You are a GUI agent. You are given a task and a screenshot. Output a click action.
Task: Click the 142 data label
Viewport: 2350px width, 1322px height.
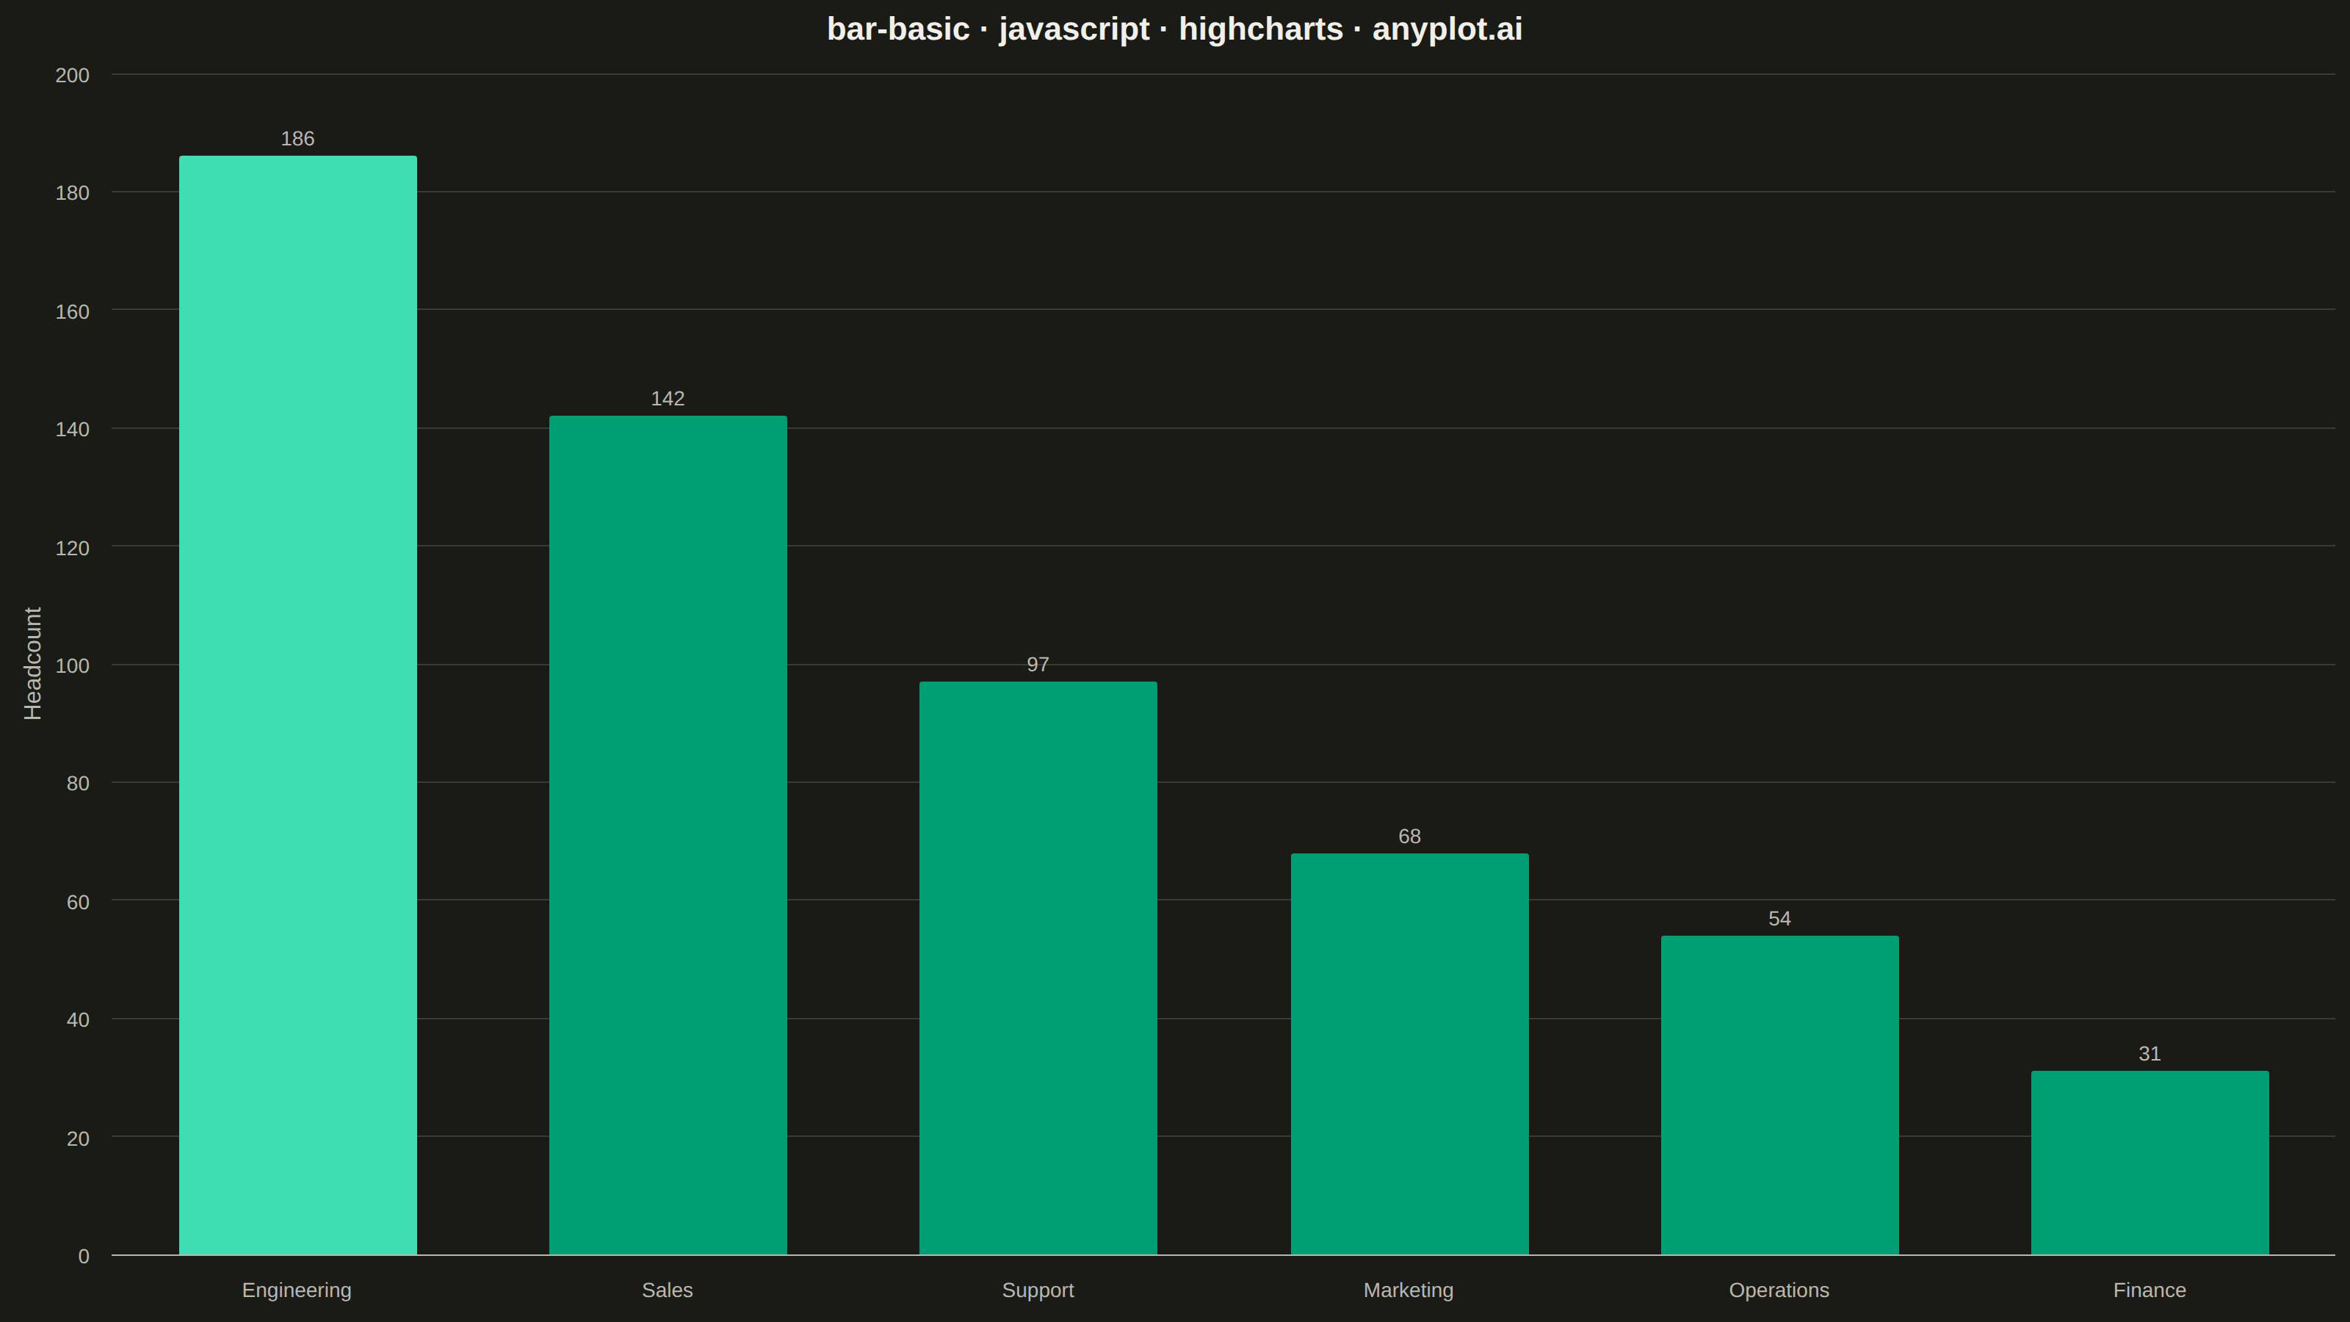(x=668, y=399)
